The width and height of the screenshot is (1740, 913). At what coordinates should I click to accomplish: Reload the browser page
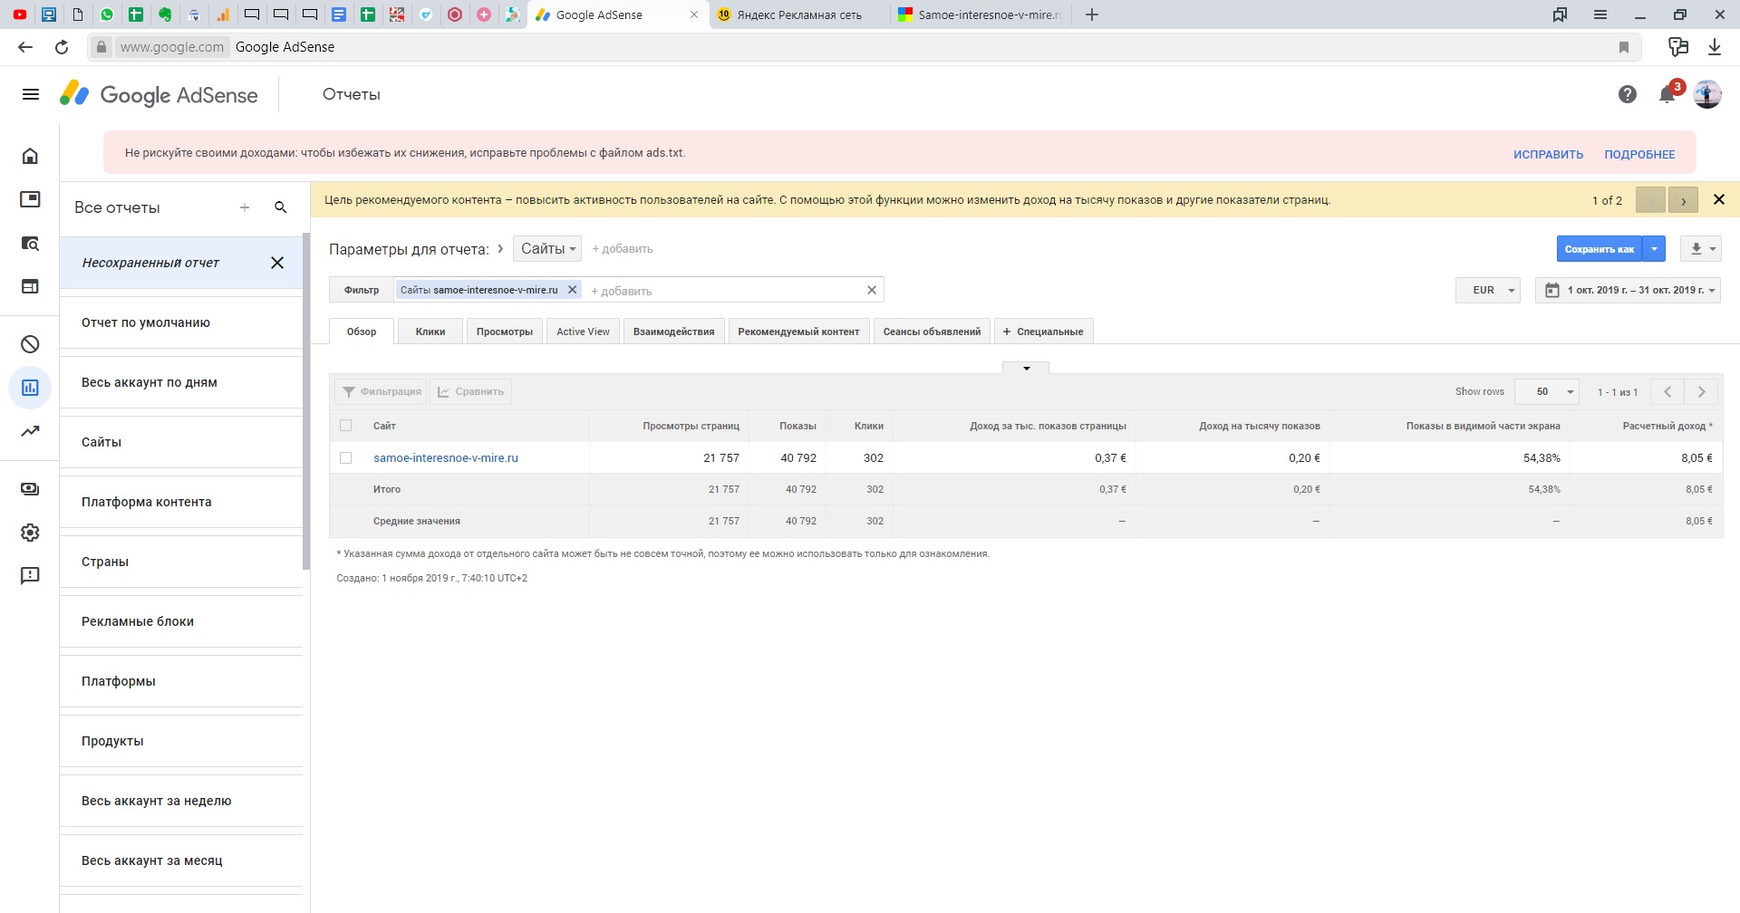tap(62, 47)
